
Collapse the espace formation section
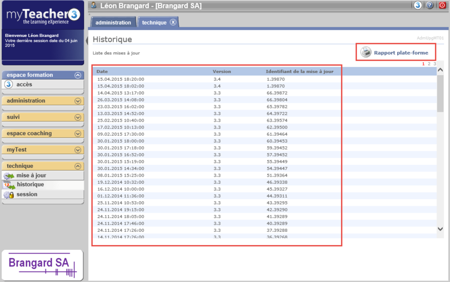coord(78,75)
